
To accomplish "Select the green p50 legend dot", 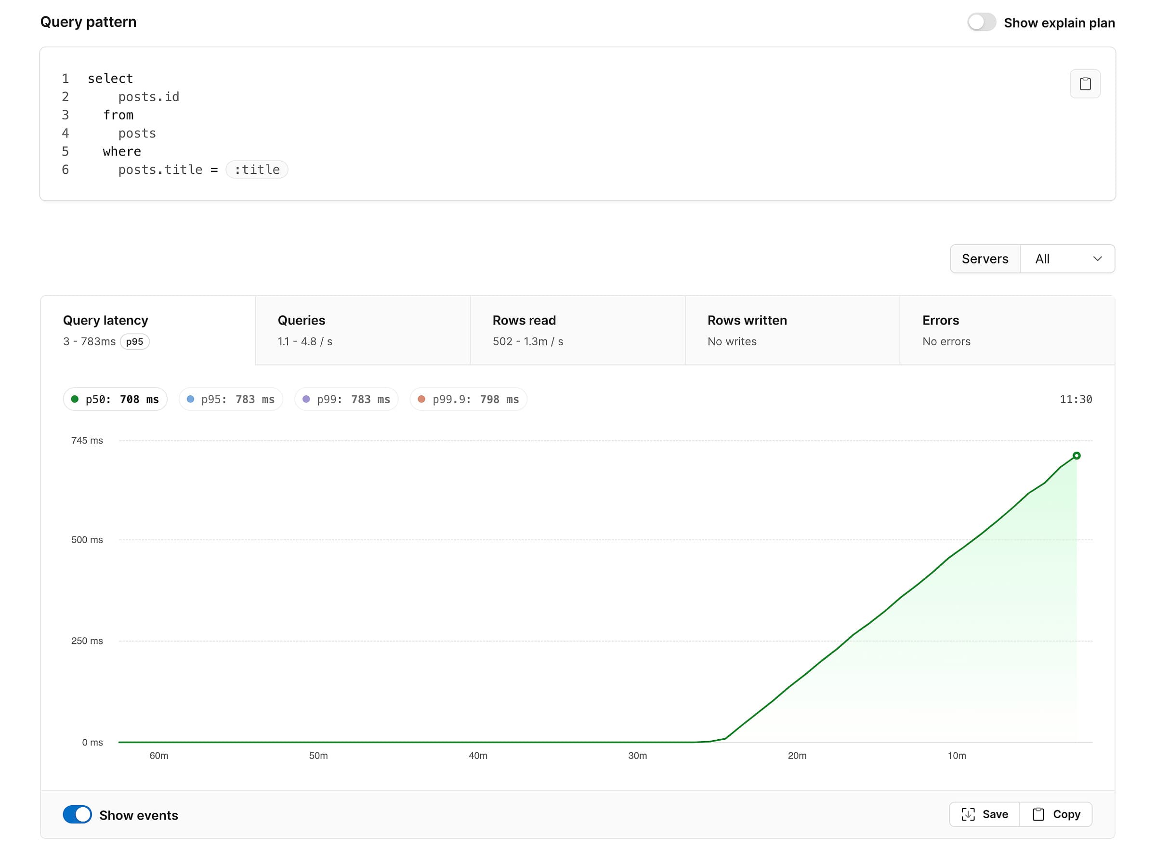I will coord(75,399).
